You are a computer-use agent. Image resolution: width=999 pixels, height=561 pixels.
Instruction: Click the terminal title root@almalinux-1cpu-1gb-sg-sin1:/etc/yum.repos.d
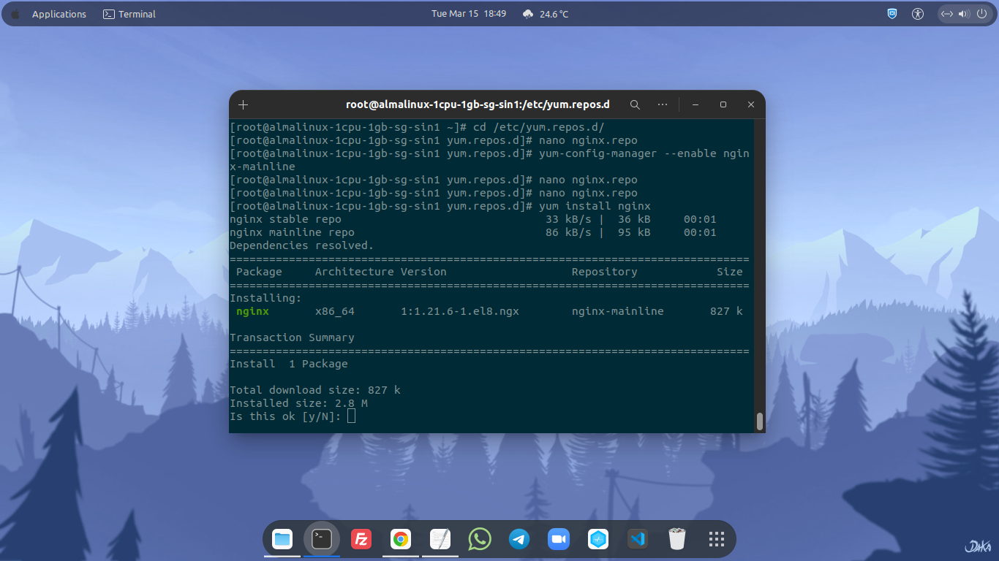tap(478, 104)
